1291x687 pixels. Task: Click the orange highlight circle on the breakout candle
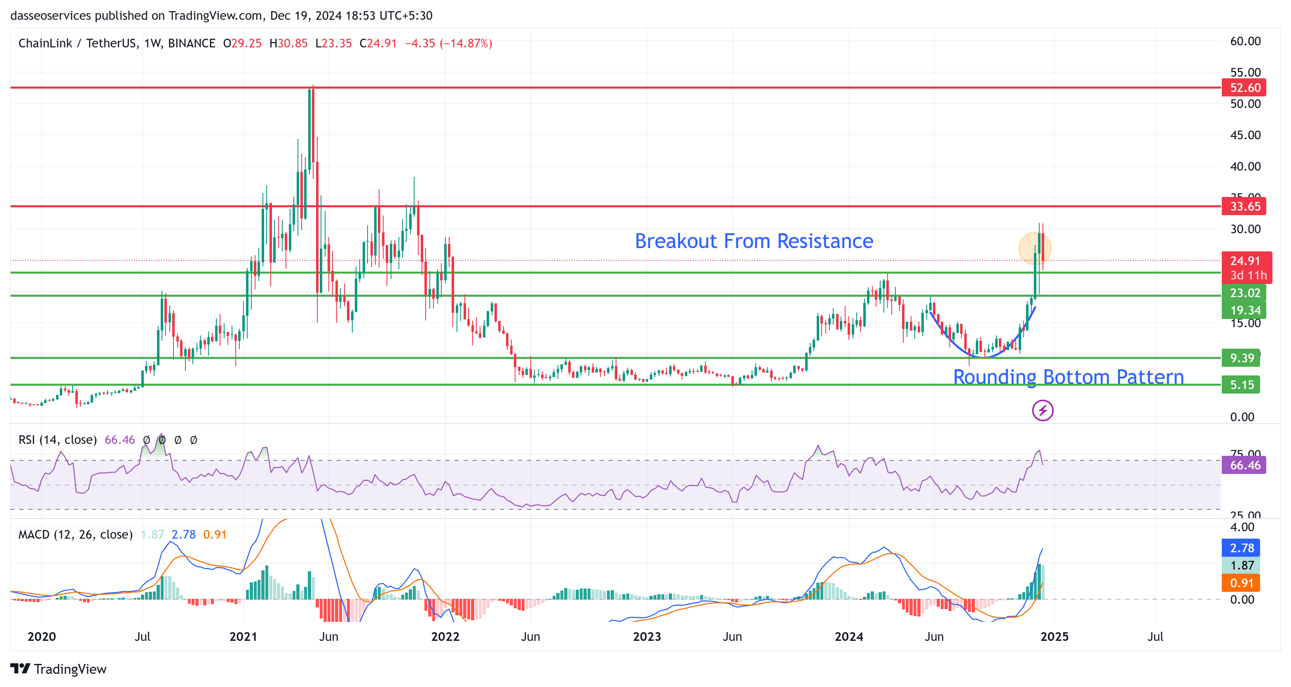pyautogui.click(x=1034, y=248)
